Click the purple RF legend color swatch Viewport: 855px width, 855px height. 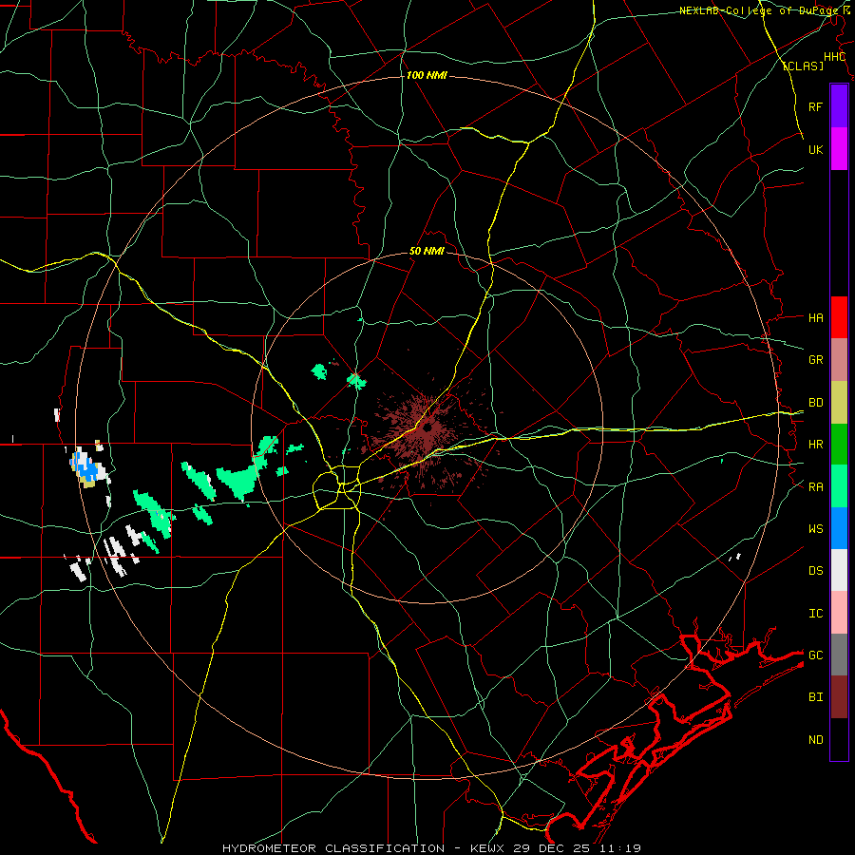pyautogui.click(x=839, y=106)
